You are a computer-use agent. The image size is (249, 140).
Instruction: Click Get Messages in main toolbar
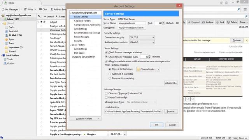(x=10, y=9)
